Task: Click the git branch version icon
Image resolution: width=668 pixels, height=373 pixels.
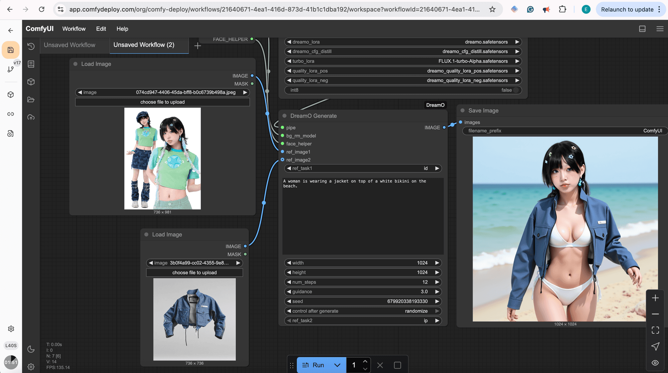Action: (11, 69)
